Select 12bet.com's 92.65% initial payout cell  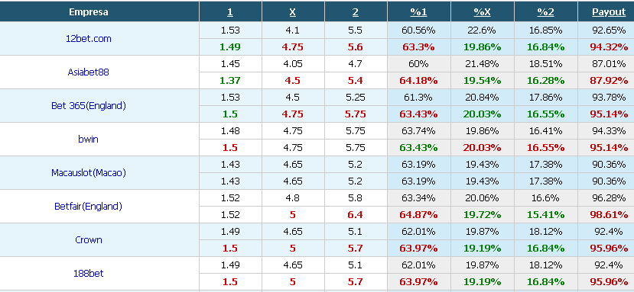click(609, 30)
